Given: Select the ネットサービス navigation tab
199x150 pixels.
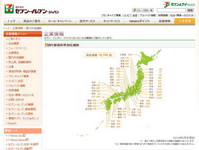Looking at the screenshot, I should pos(112,21).
